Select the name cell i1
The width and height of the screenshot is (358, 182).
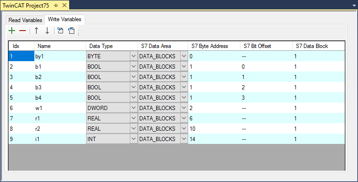point(60,139)
